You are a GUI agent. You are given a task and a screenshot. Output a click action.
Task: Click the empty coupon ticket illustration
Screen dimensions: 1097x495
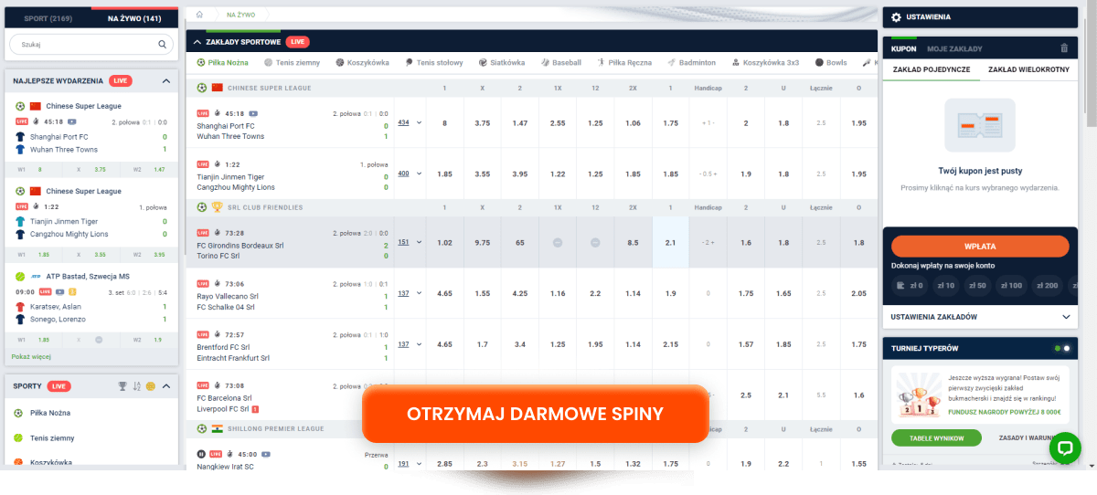(x=980, y=125)
